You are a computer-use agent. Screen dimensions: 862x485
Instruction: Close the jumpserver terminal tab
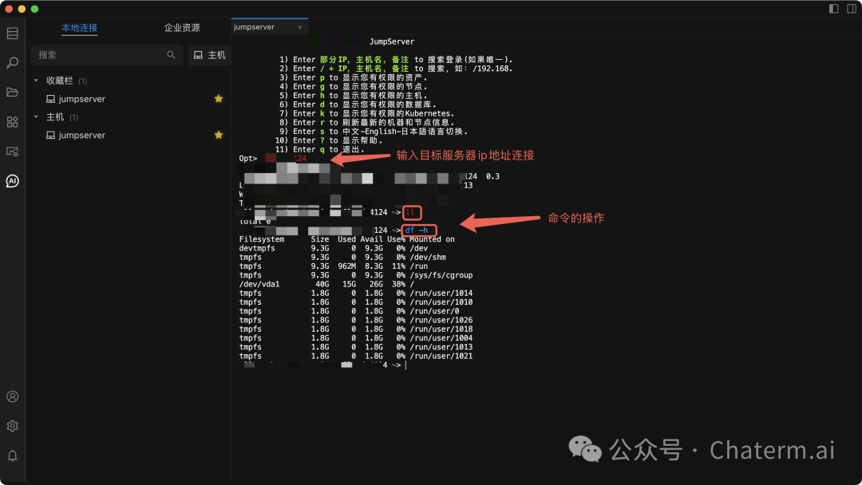300,26
